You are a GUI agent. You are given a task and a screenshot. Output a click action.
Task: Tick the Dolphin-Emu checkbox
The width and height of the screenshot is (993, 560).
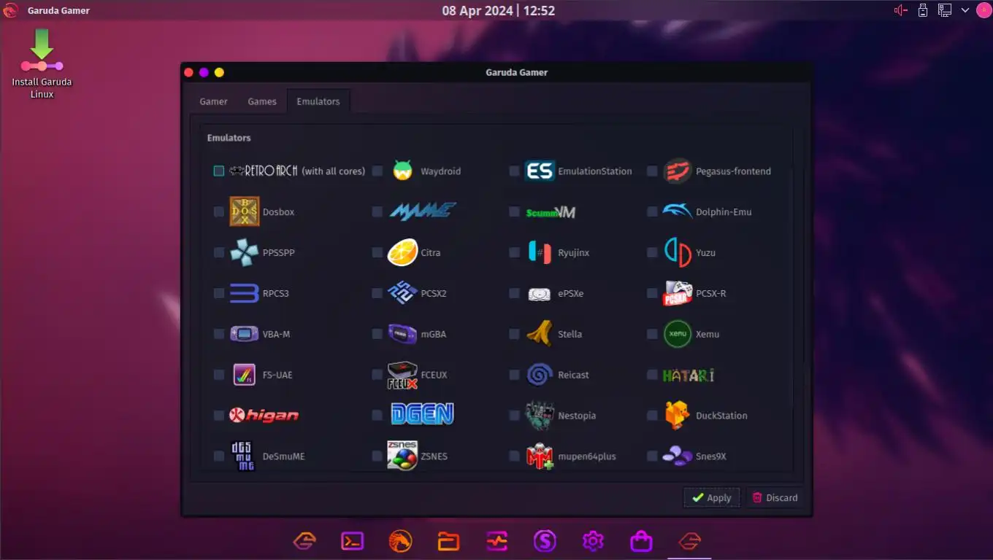click(x=652, y=211)
